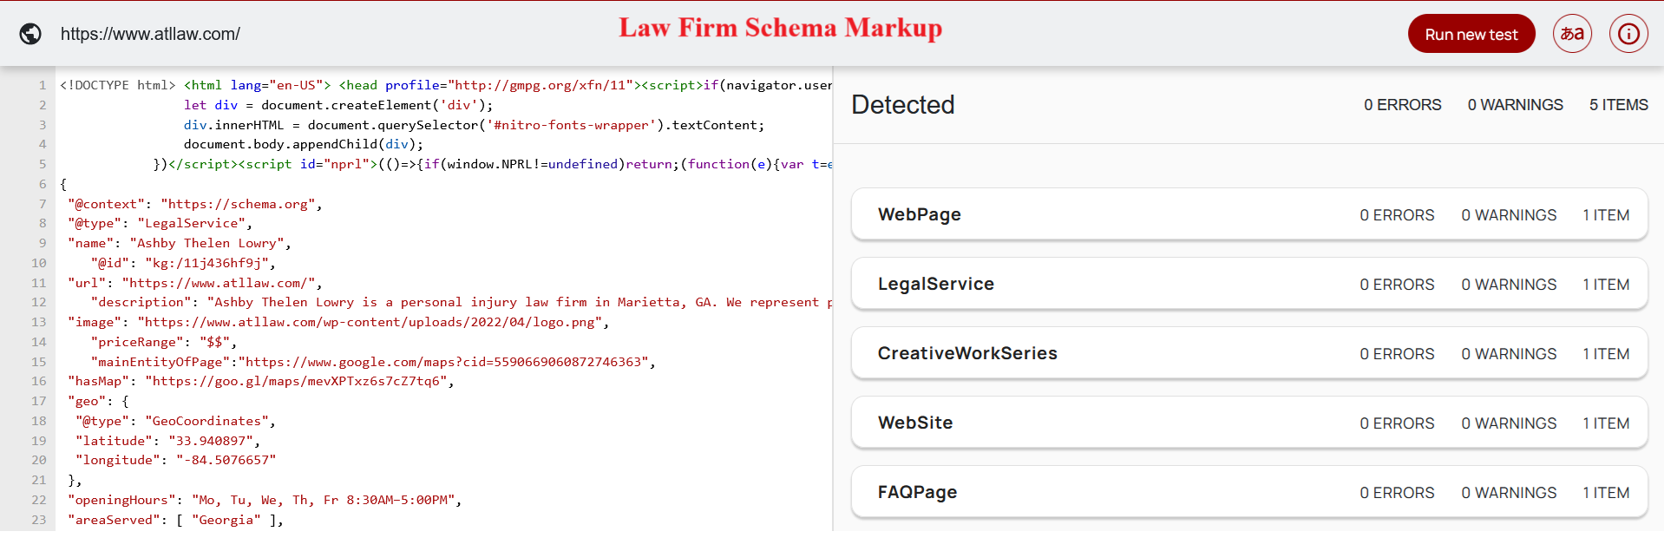The image size is (1664, 551).
Task: Click the "description" Ashby Thelen Lowry line
Action: 462,302
